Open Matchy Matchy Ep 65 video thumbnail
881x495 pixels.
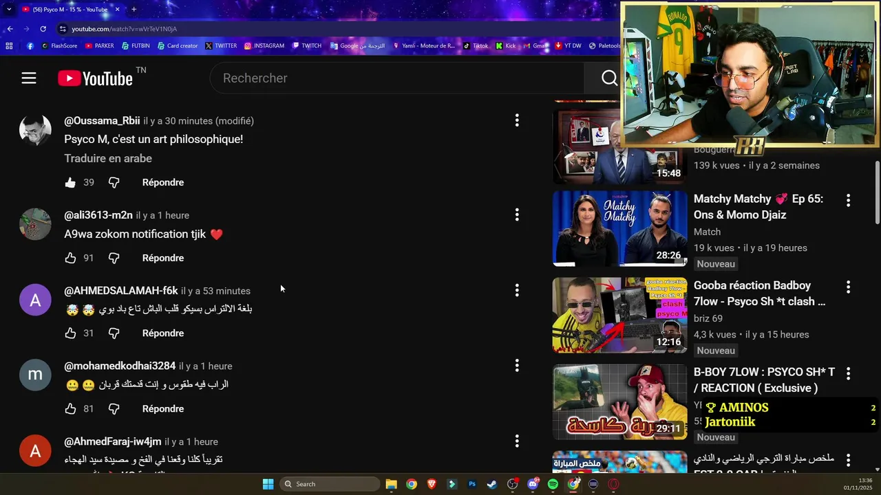(x=619, y=228)
